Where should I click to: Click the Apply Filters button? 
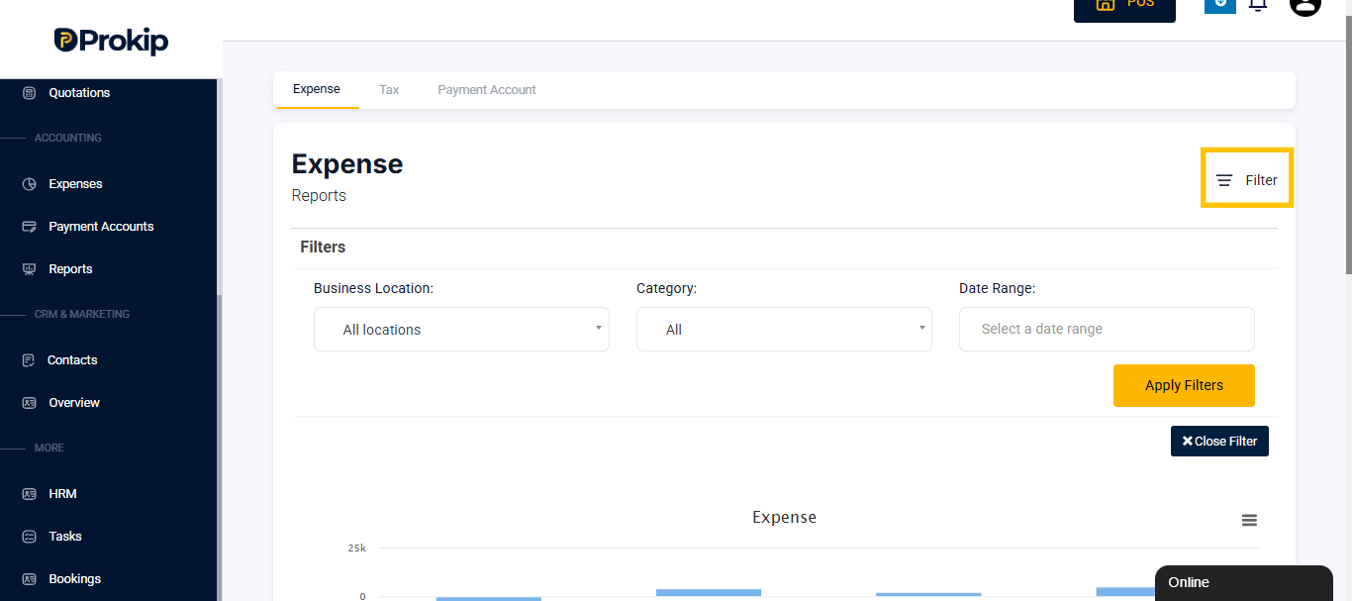pyautogui.click(x=1184, y=385)
